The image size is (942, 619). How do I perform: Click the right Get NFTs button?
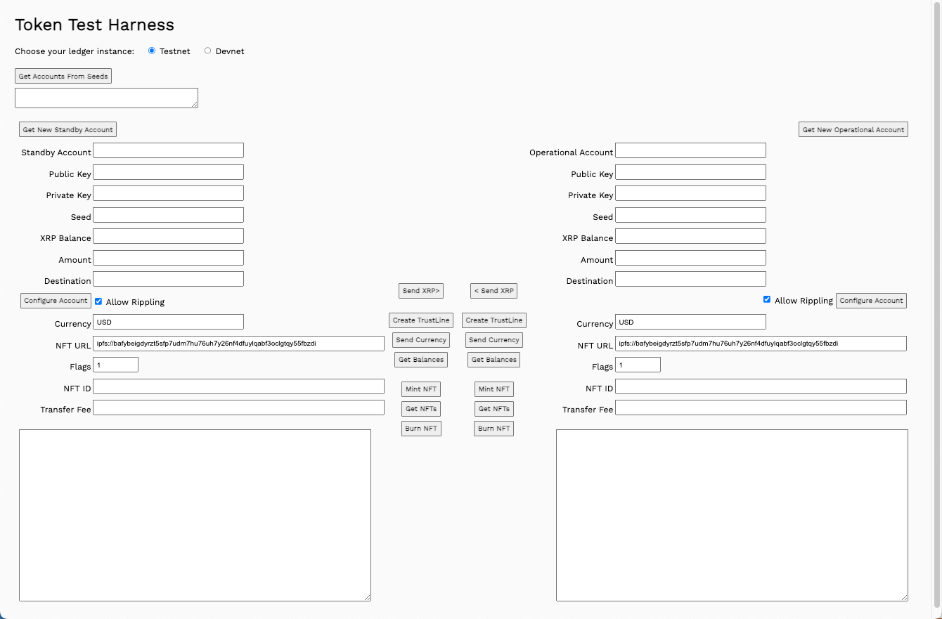[x=493, y=409]
